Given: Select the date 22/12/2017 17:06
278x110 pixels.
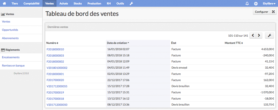Looking at the screenshot, I should [118, 80].
